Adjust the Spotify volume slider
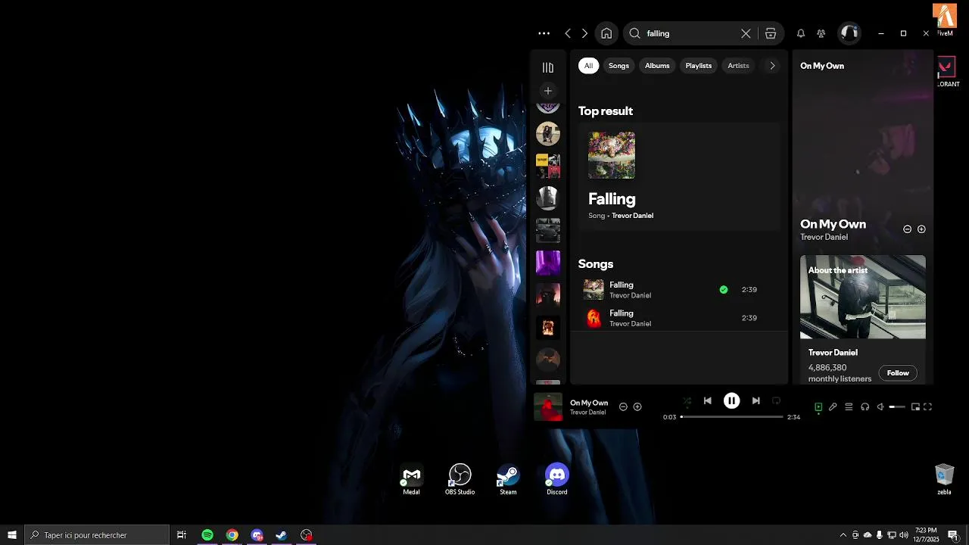The height and width of the screenshot is (545, 969). pyautogui.click(x=897, y=407)
